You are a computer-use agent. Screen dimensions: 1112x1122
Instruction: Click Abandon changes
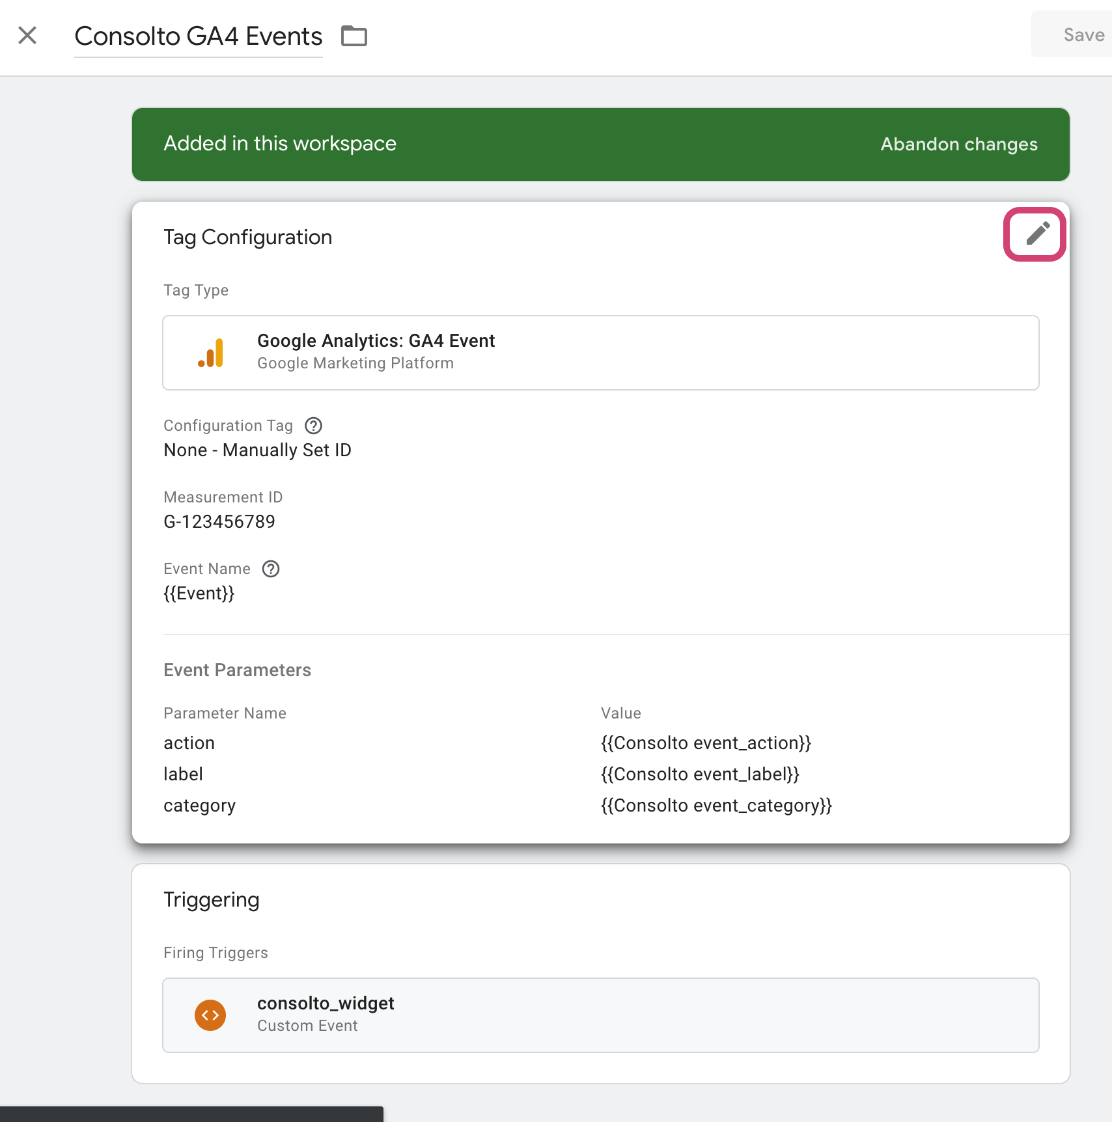tap(959, 144)
